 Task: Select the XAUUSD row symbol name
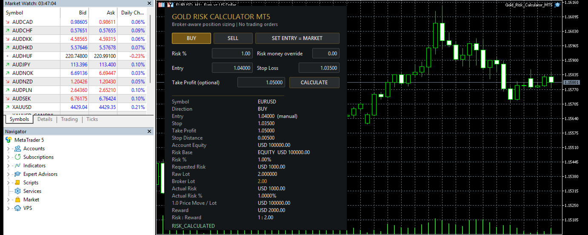[22, 107]
